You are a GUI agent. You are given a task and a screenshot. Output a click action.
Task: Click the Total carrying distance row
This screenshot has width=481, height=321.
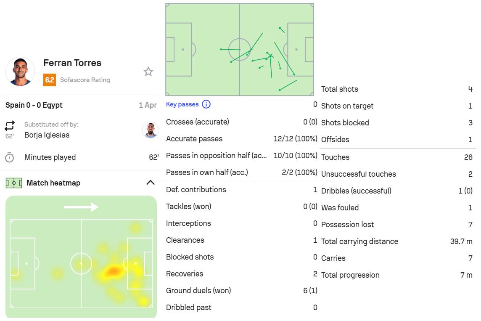click(x=396, y=241)
